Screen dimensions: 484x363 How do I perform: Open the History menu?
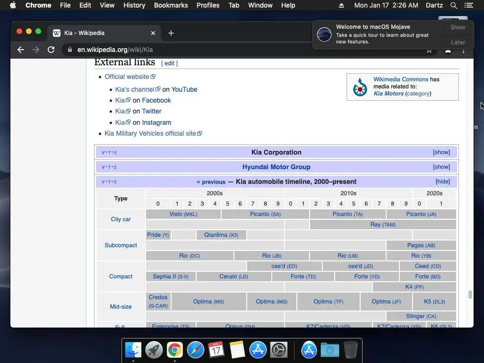(134, 5)
